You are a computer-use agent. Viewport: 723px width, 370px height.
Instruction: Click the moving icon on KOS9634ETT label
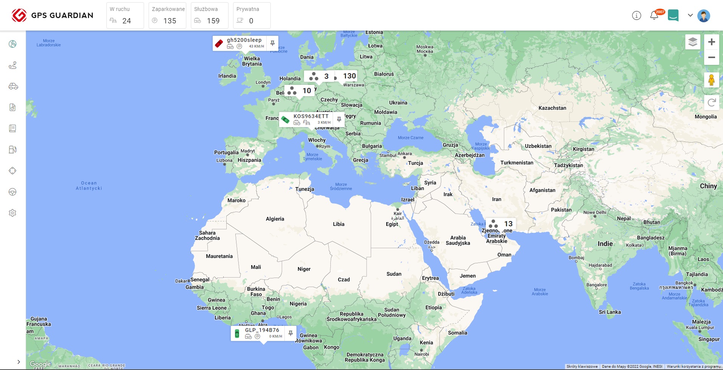(307, 123)
